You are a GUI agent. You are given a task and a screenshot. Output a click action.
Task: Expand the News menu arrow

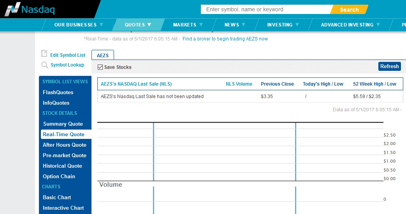point(243,25)
